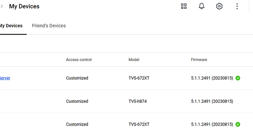Switch to the Friend's Devices tab
This screenshot has width=253, height=138.
coord(49,26)
